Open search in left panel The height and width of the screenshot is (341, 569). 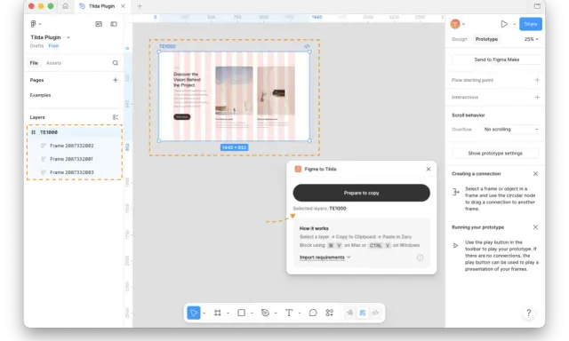pyautogui.click(x=116, y=63)
